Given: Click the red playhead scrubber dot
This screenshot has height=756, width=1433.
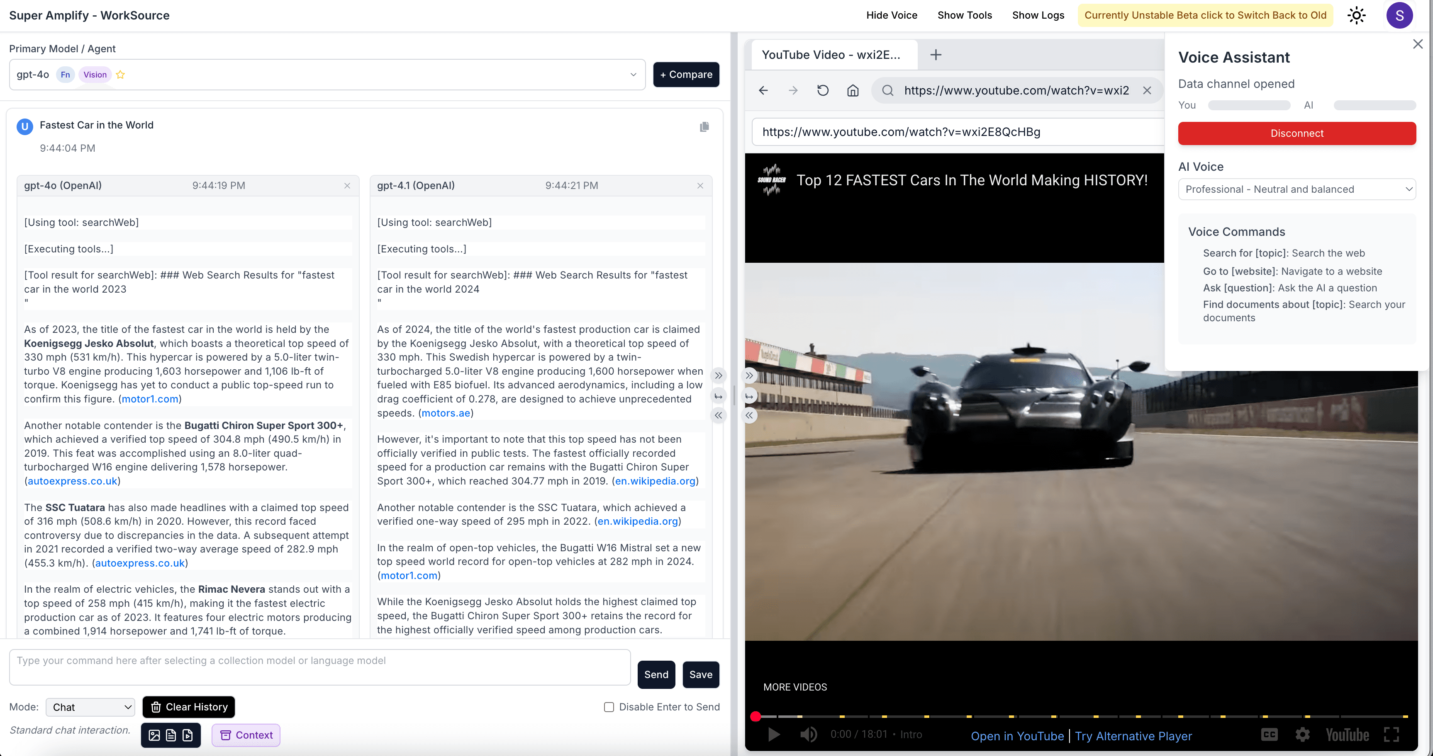Looking at the screenshot, I should click(755, 716).
